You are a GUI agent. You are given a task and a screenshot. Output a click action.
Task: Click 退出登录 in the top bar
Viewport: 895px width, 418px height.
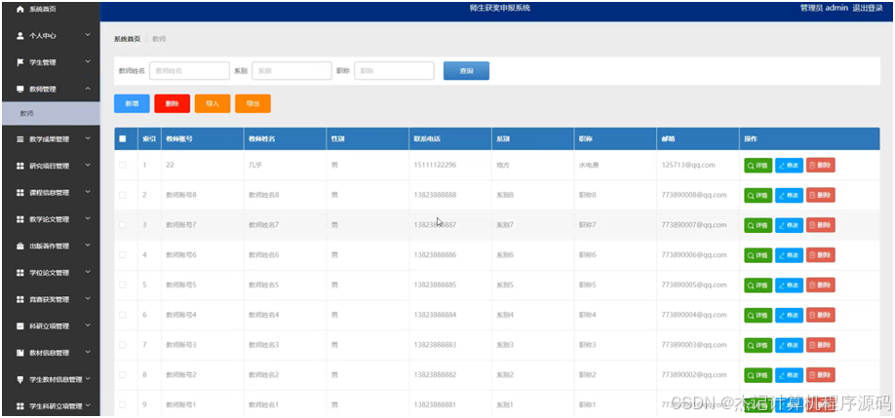click(x=868, y=9)
